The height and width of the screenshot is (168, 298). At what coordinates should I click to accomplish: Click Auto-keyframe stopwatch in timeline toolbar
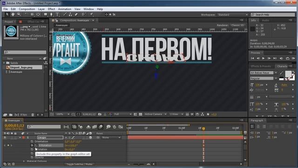click(115, 126)
